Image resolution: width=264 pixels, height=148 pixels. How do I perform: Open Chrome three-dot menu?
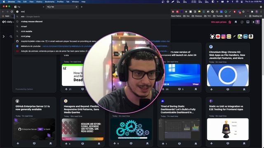261,12
